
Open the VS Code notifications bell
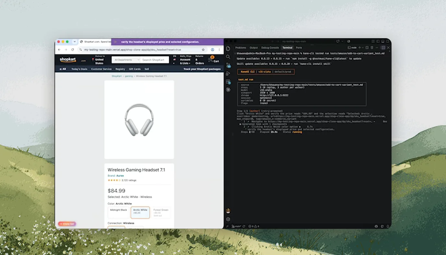click(388, 226)
